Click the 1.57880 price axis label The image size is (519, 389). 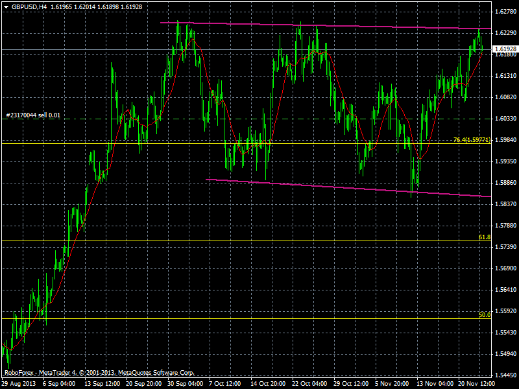[x=505, y=226]
